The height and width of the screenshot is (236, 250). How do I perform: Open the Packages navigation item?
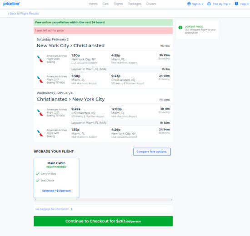[135, 4]
